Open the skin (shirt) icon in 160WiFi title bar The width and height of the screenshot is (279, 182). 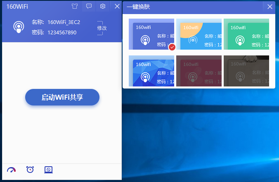pos(75,7)
